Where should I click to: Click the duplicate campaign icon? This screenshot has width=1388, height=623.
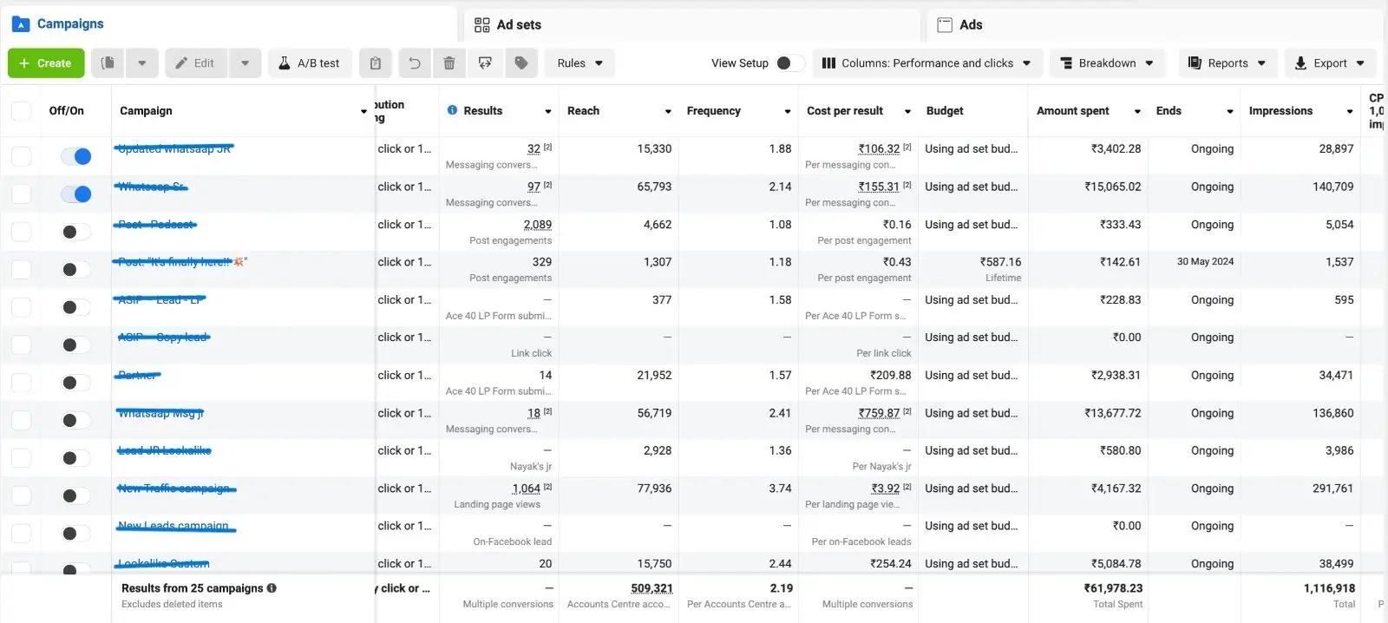pyautogui.click(x=108, y=63)
